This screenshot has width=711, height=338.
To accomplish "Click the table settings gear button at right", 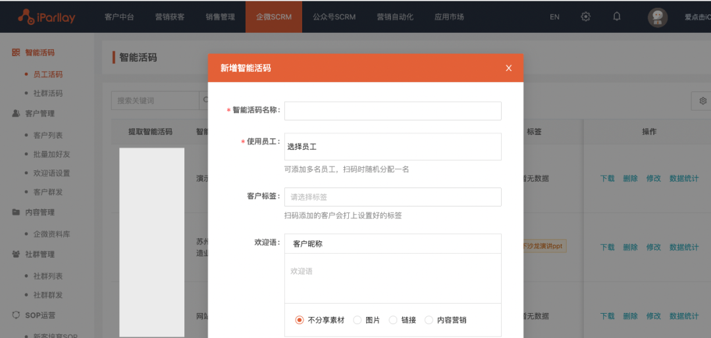I will click(702, 101).
